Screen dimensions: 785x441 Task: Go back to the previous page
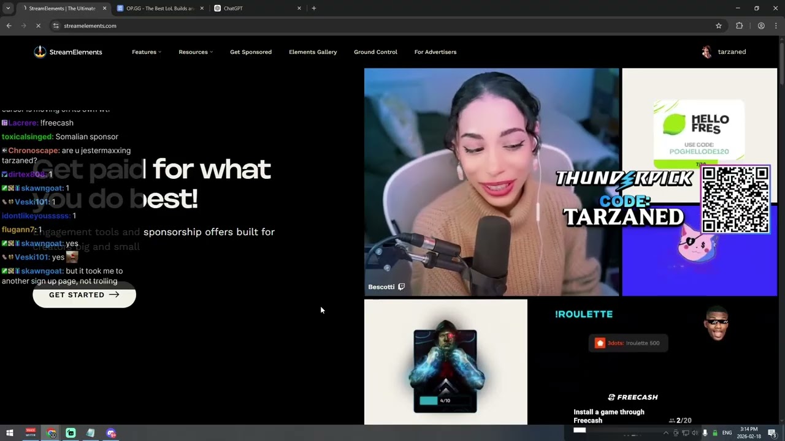tap(9, 26)
